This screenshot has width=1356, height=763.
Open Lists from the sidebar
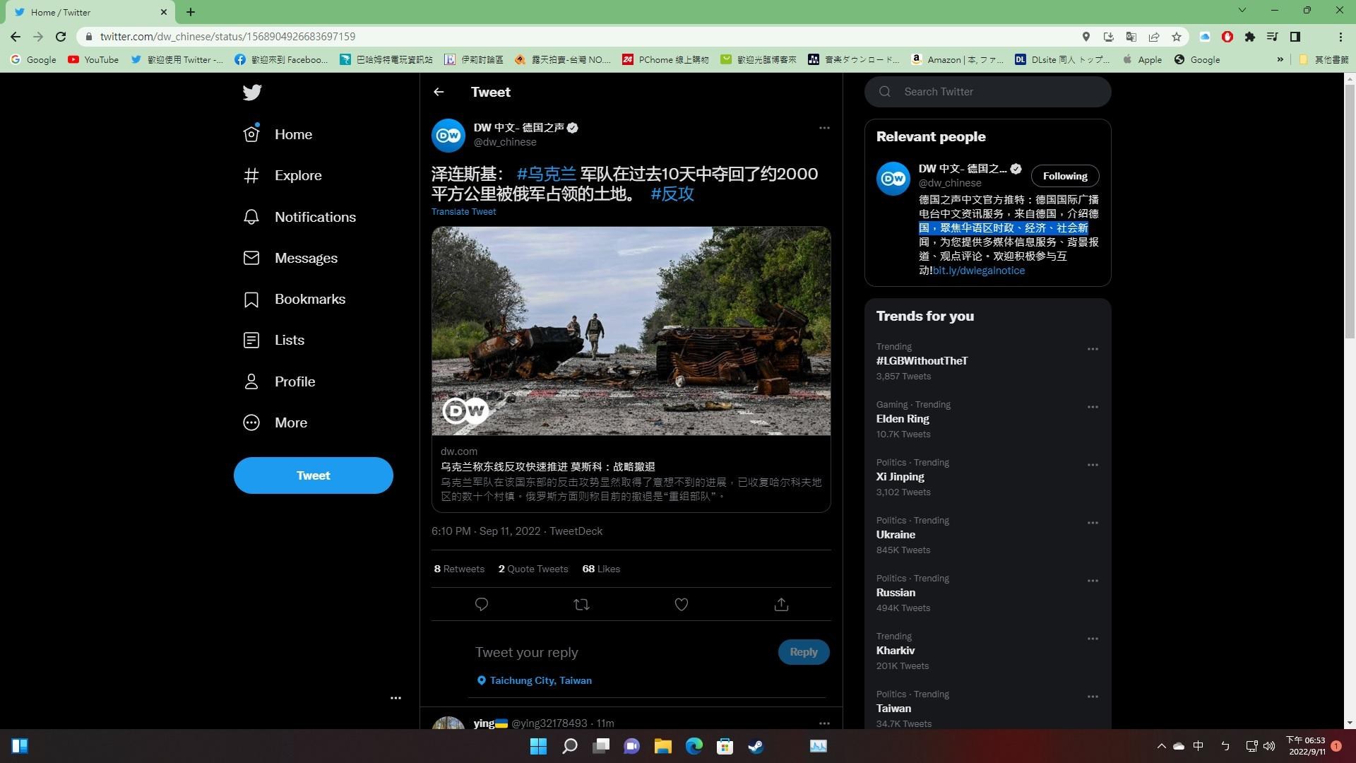click(x=290, y=340)
